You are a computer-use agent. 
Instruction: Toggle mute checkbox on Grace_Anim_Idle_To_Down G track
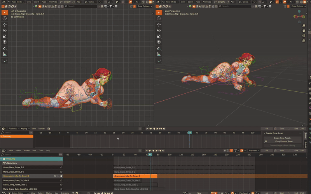(55, 176)
